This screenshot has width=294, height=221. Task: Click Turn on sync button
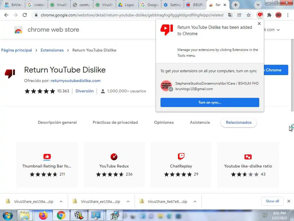210,102
